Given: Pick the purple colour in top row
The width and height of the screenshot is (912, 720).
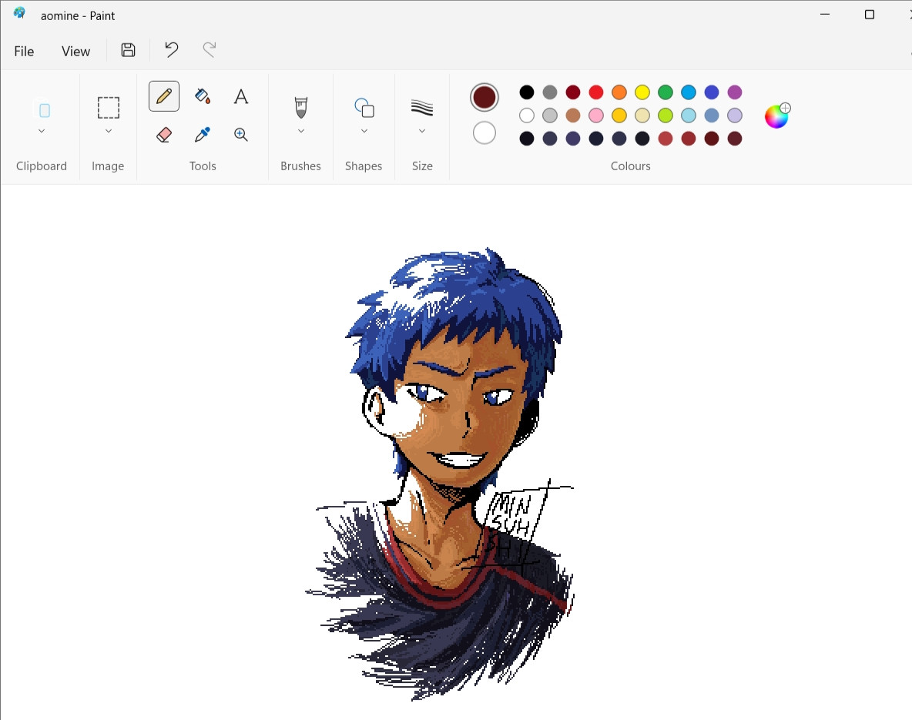Looking at the screenshot, I should (735, 92).
